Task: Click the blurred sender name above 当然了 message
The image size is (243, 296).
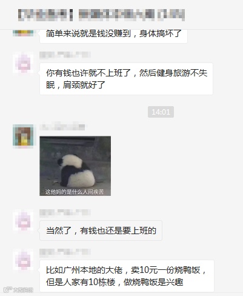Action: (65, 213)
